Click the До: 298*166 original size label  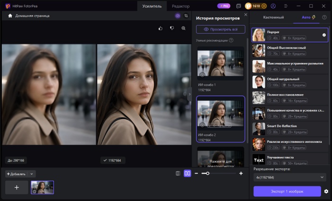pyautogui.click(x=16, y=160)
